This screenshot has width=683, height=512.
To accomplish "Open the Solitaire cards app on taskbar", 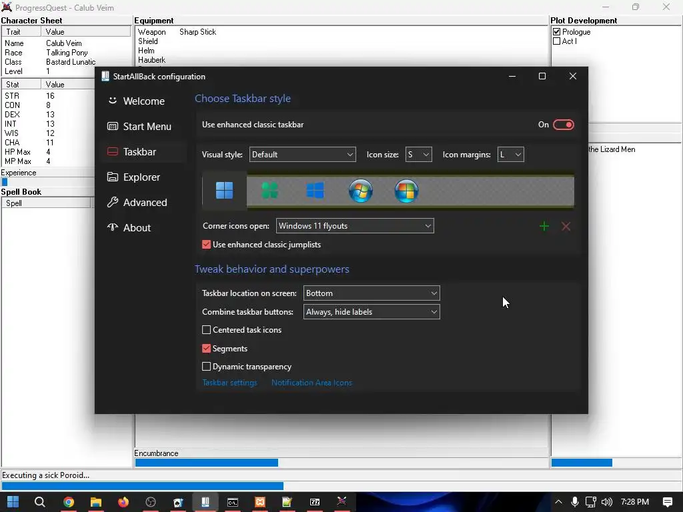I will pyautogui.click(x=178, y=502).
